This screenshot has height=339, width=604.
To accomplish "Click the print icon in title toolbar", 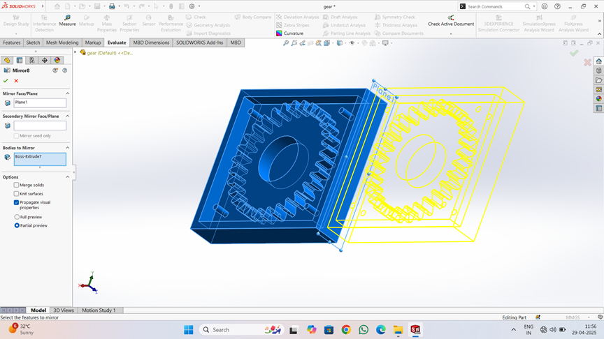I will (x=112, y=6).
